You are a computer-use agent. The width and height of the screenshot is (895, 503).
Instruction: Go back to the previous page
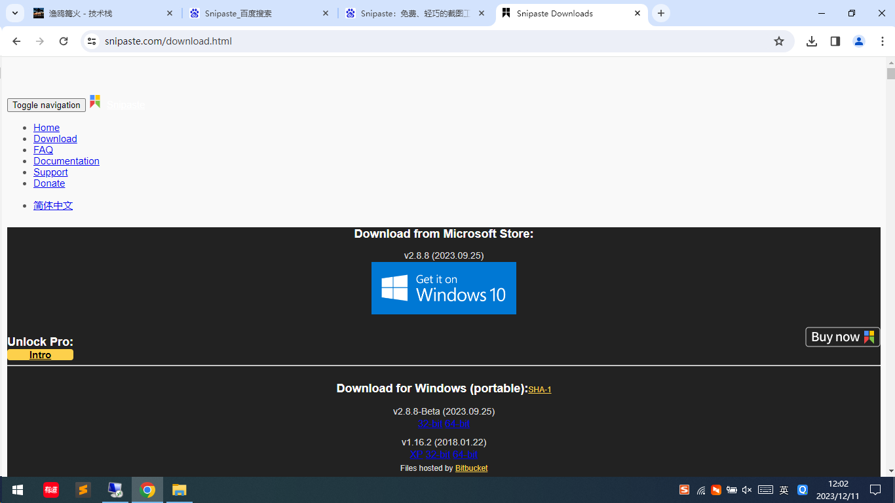16,41
